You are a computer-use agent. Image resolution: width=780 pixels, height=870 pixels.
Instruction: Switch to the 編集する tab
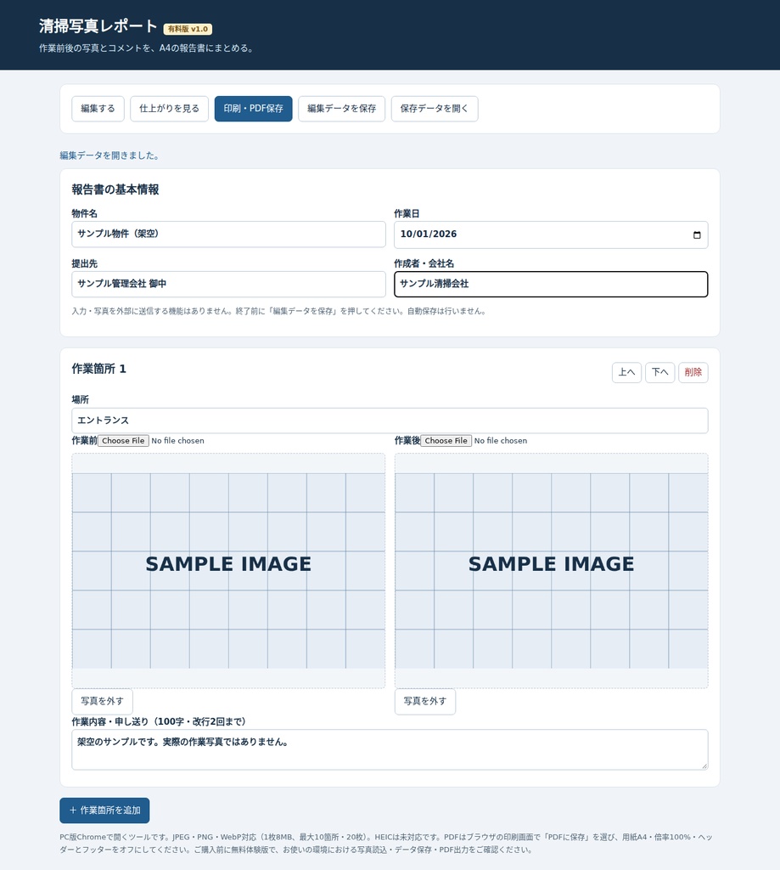(x=98, y=109)
